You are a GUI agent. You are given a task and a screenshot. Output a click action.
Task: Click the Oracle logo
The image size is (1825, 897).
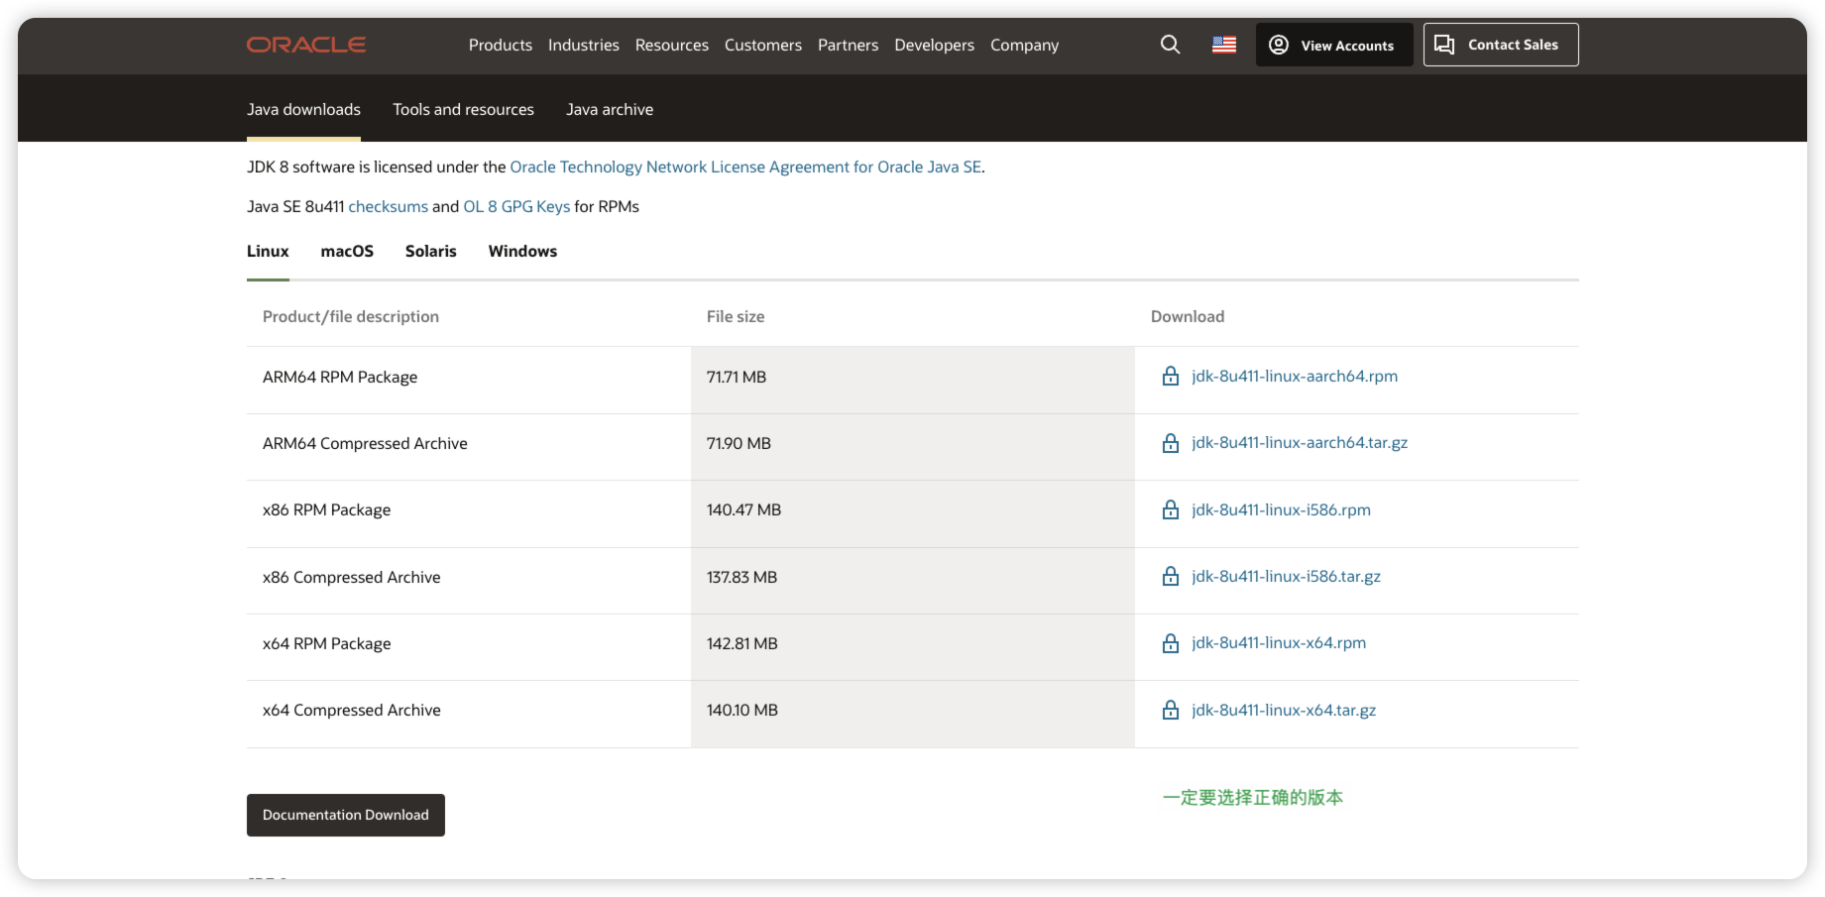tap(306, 45)
